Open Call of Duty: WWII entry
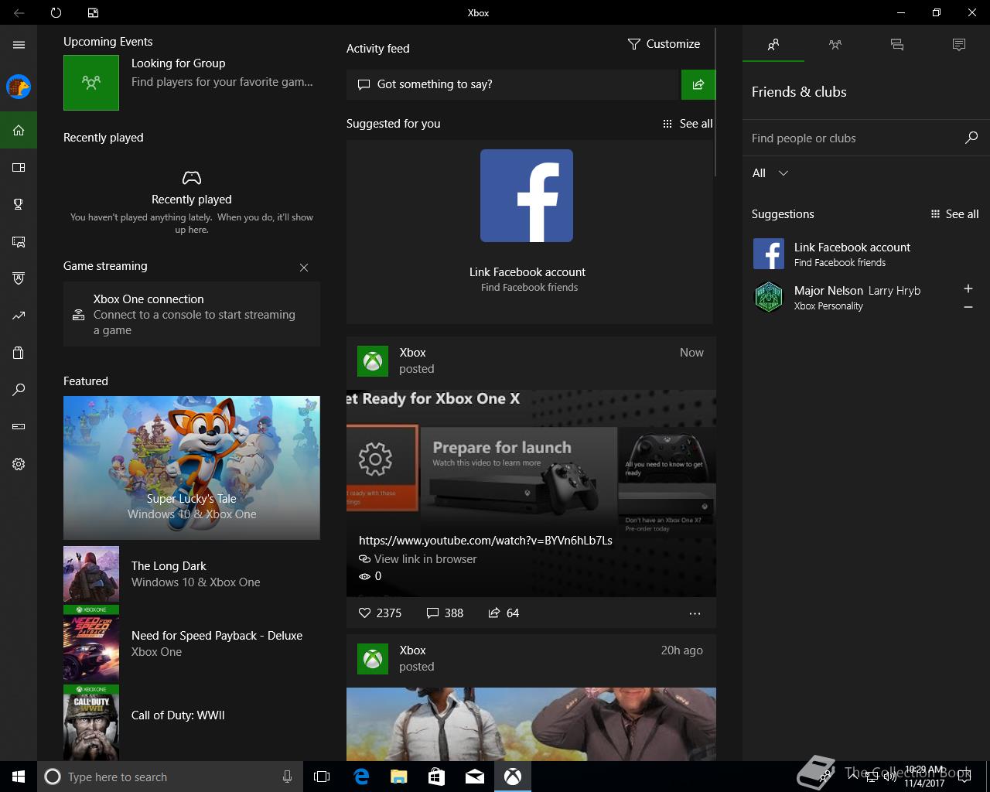 [x=192, y=723]
